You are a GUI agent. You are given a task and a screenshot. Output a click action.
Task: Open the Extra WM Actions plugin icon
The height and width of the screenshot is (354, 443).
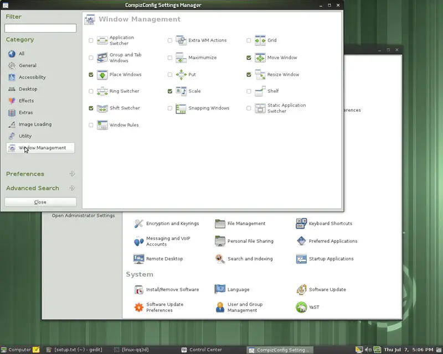181,40
